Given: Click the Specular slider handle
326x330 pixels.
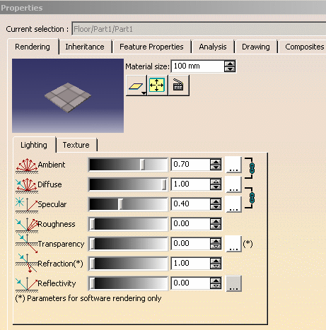Looking at the screenshot, I should click(120, 204).
